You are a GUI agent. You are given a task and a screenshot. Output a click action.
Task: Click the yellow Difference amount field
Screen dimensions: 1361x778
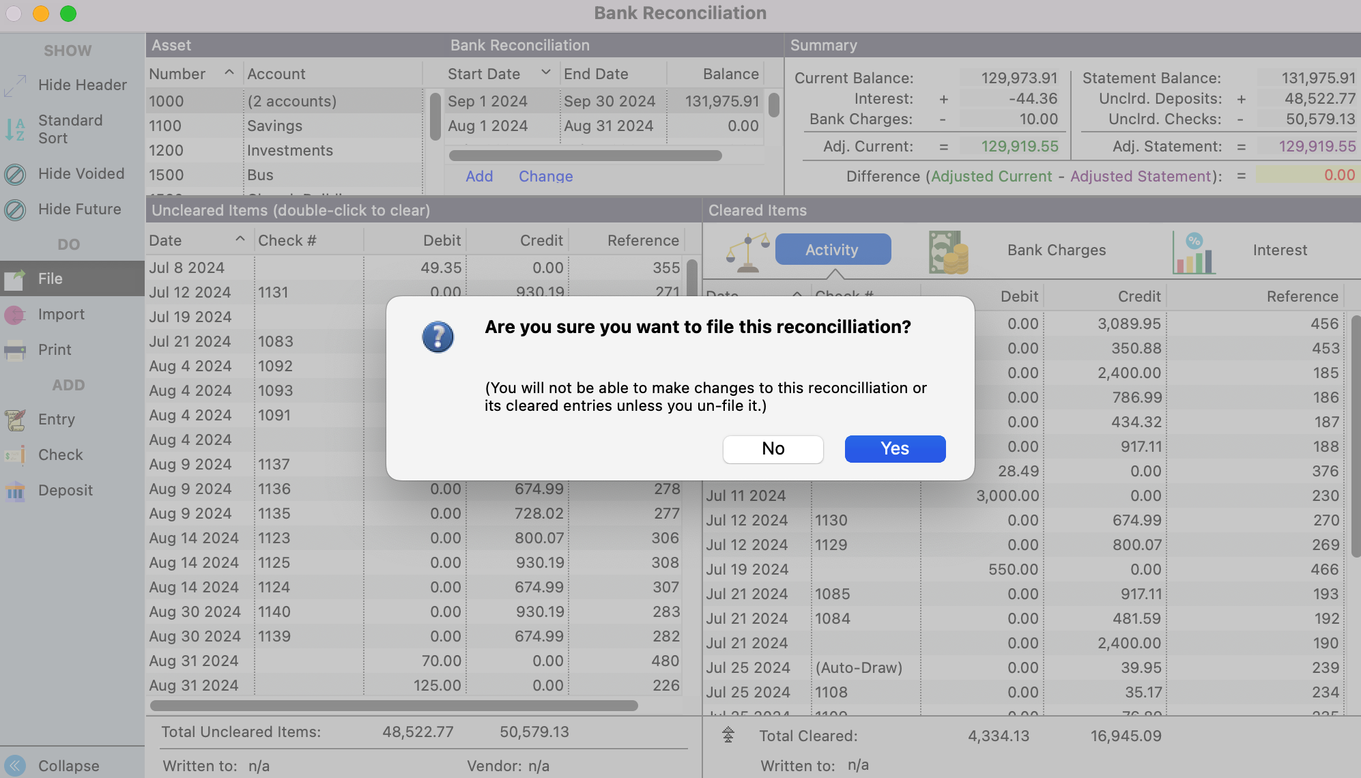point(1306,175)
